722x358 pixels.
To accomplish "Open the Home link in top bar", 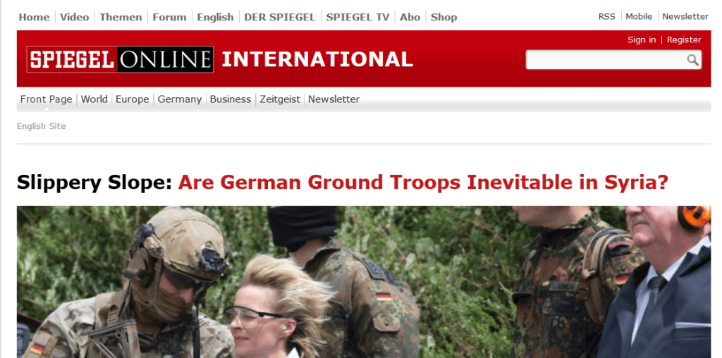I will coord(34,17).
